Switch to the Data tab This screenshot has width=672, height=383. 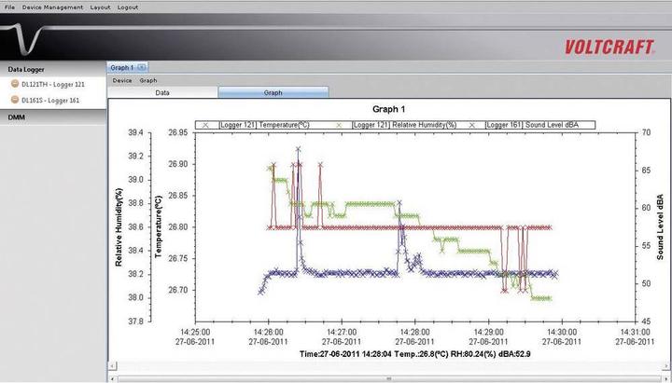(162, 93)
